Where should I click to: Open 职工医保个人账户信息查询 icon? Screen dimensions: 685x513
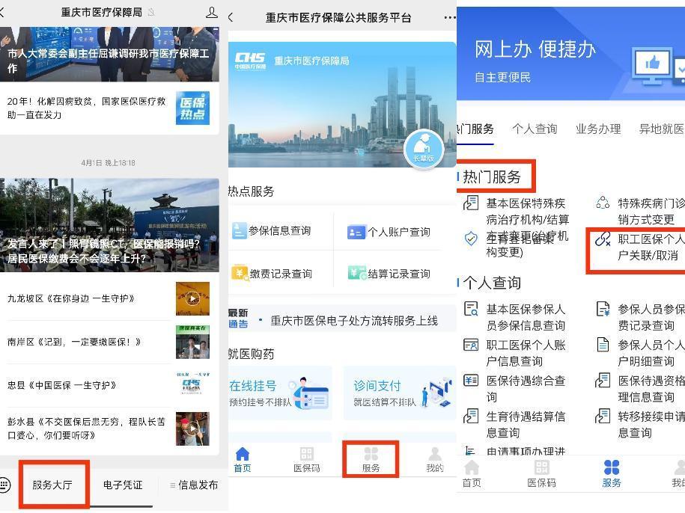pyautogui.click(x=471, y=345)
